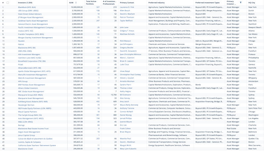
Task: Toggle the select-all checkbox in the header
Action: click(8, 3)
